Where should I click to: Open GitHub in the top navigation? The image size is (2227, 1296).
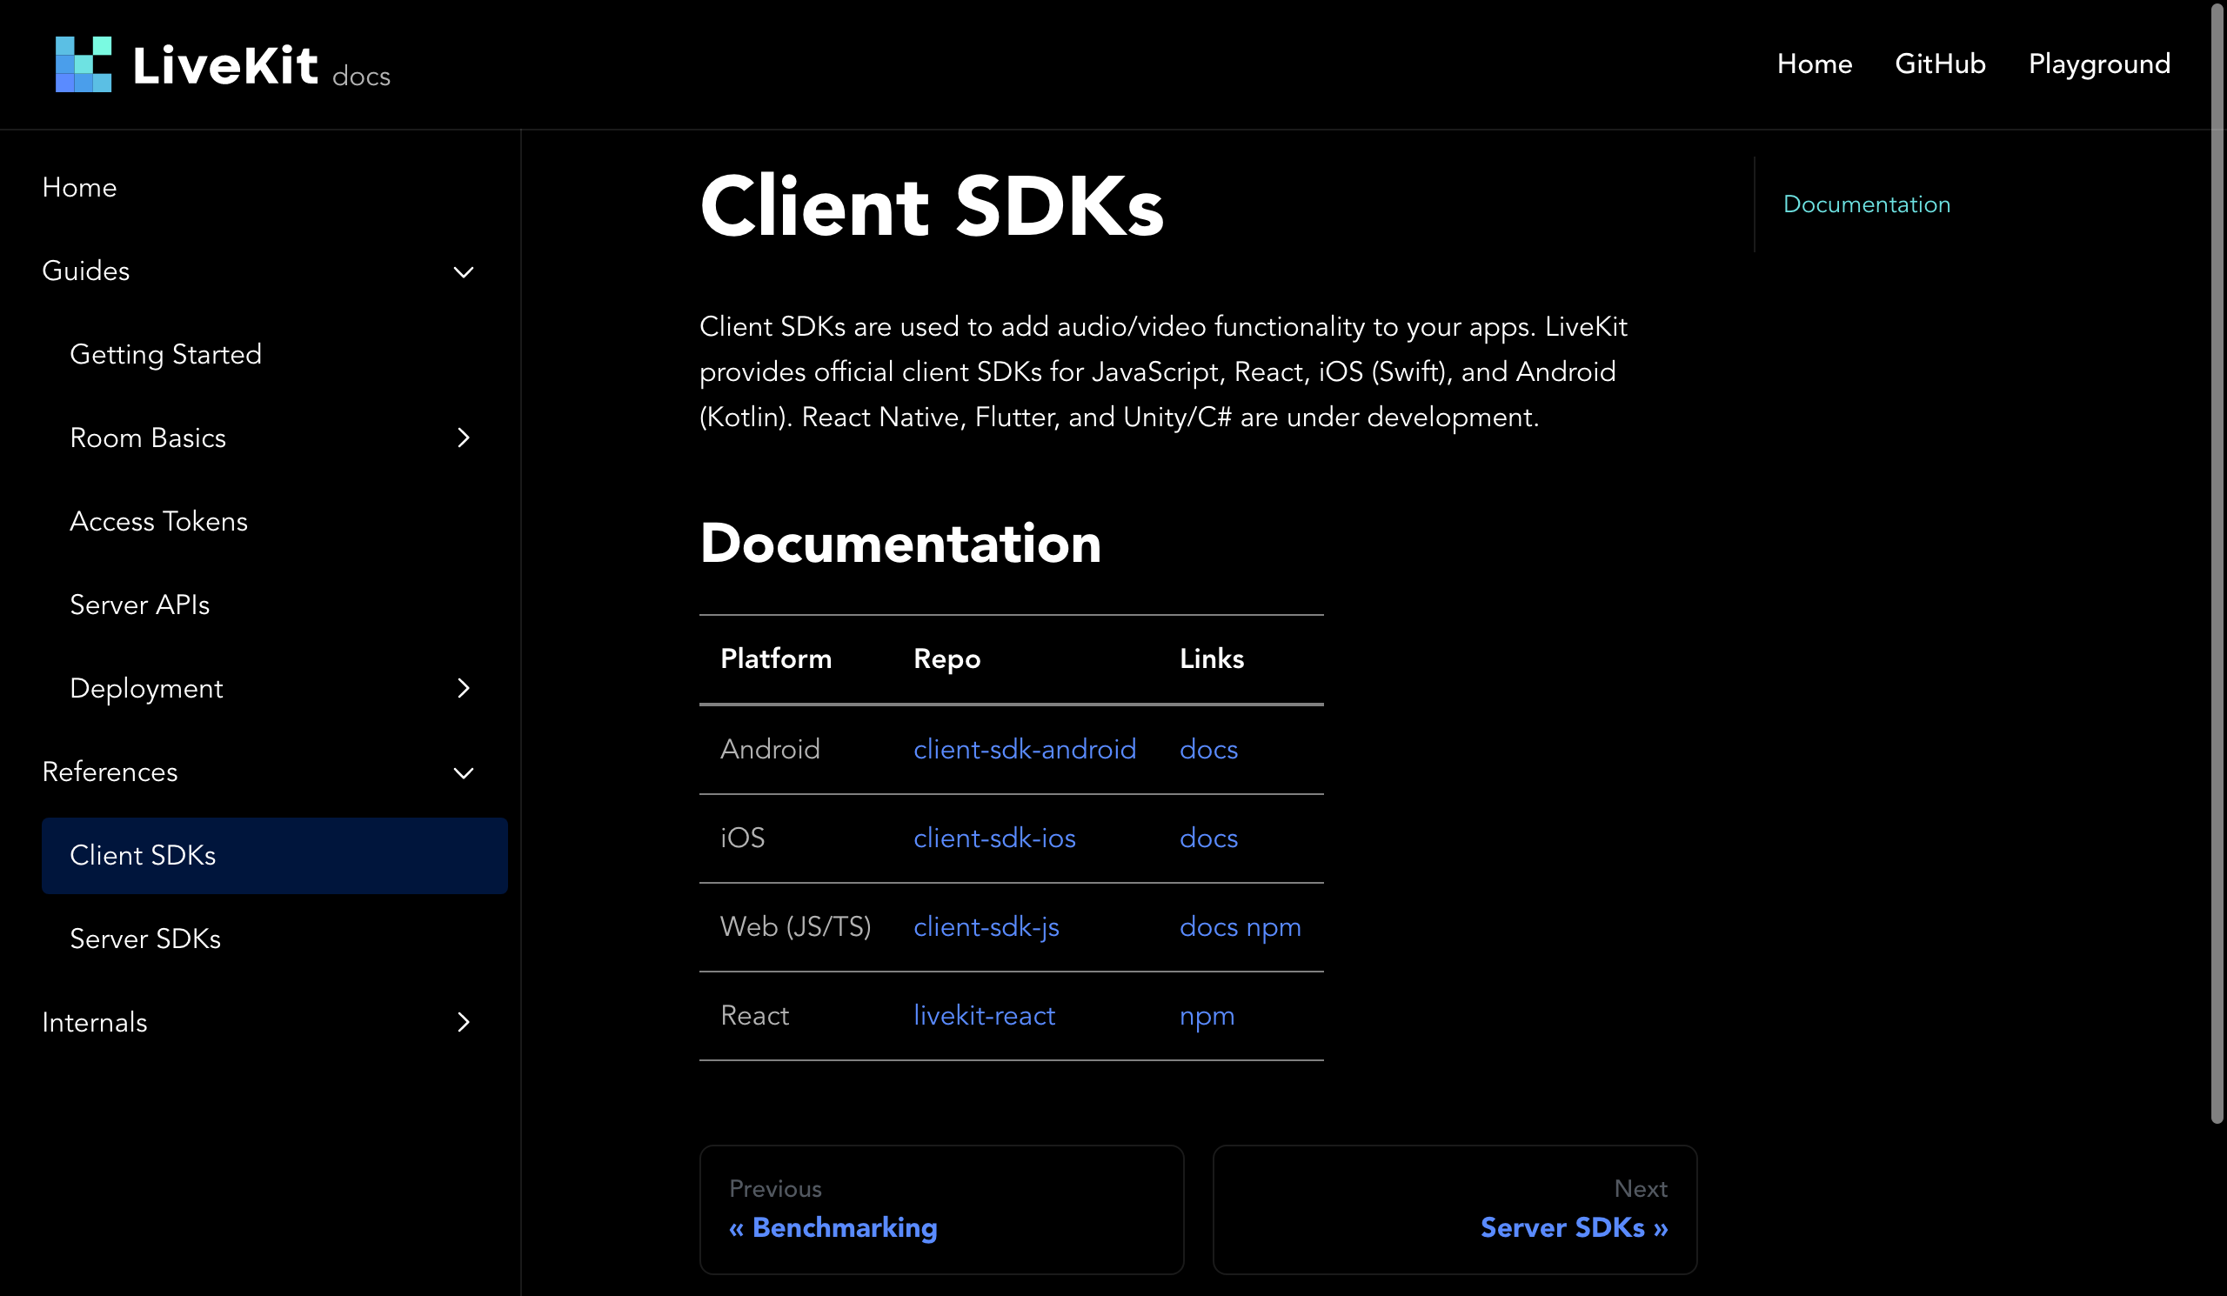tap(1940, 63)
